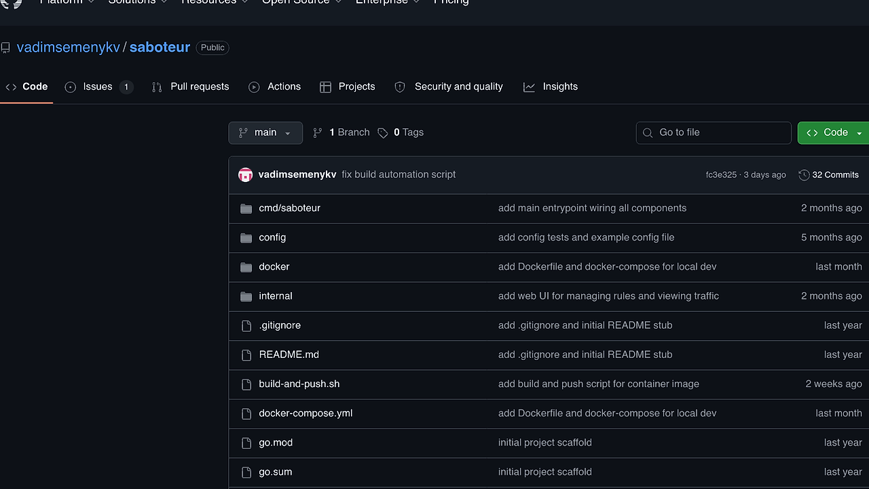869x489 pixels.
Task: Click the Go to file search field
Action: click(x=714, y=132)
